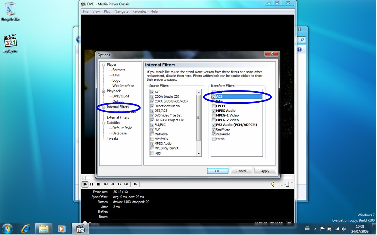Open the Action Center flag icon
Image resolution: width=377 pixels, height=235 pixels.
(322, 229)
